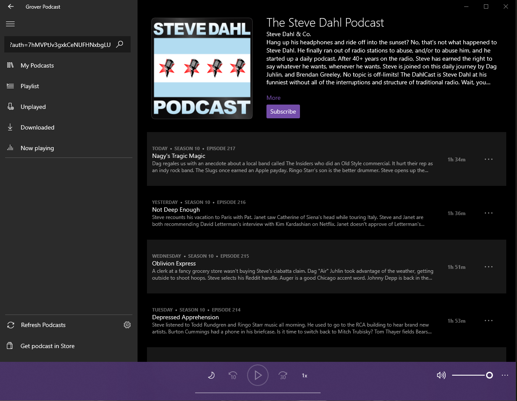Adjust the volume slider
The width and height of the screenshot is (517, 401).
472,375
